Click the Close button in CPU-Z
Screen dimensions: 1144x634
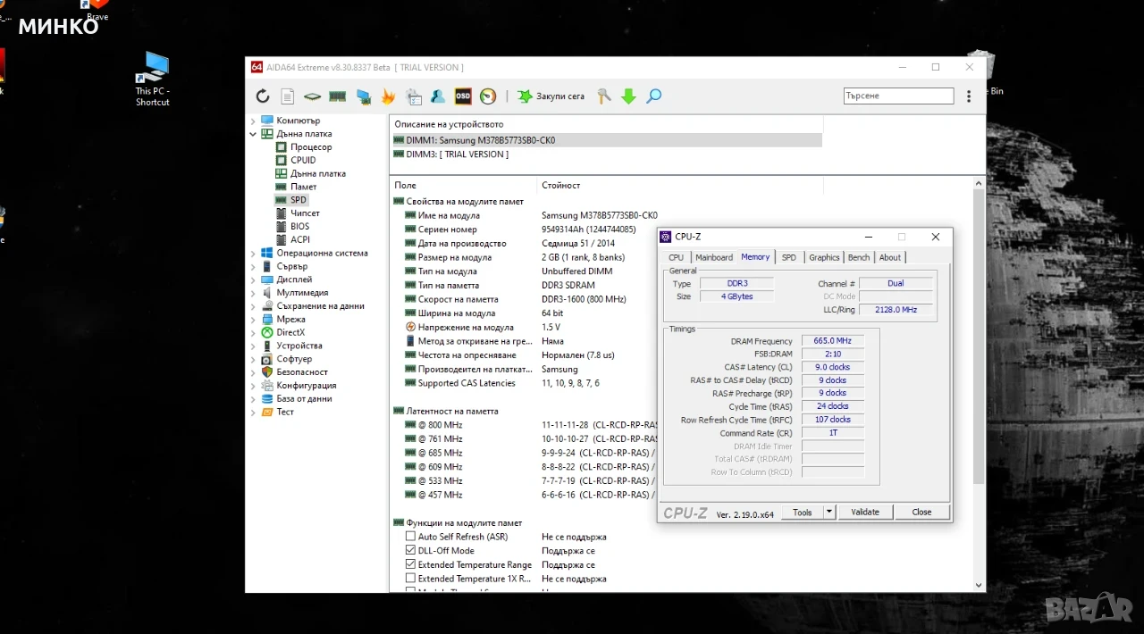pyautogui.click(x=921, y=512)
